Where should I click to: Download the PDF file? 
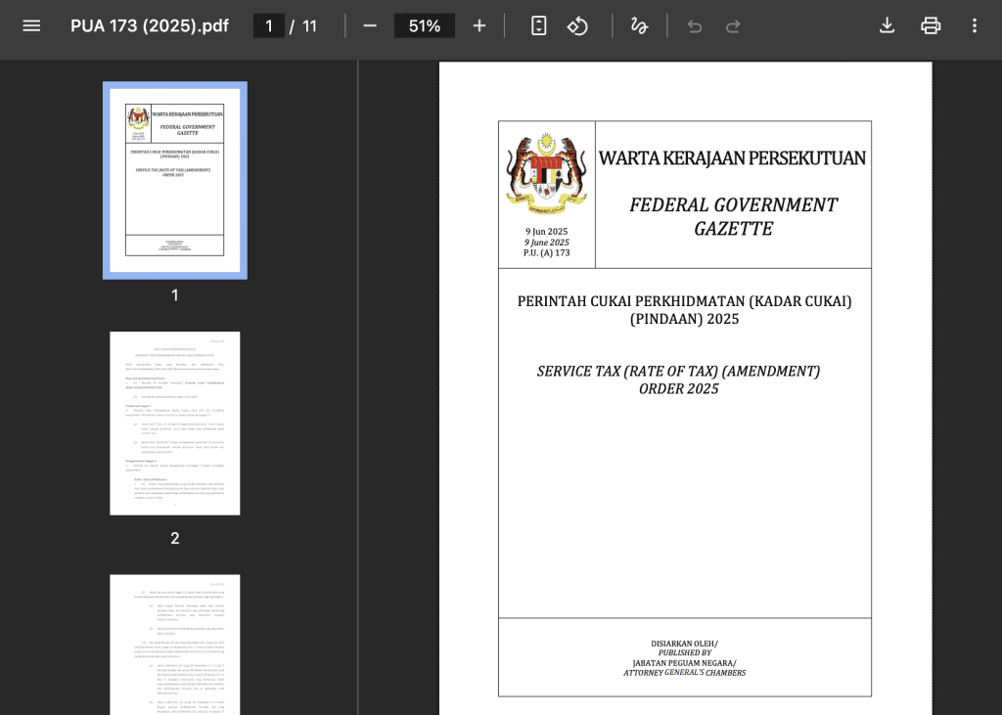pos(887,25)
